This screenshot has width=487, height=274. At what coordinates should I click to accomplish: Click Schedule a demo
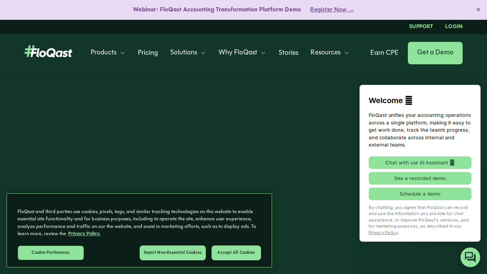420,194
